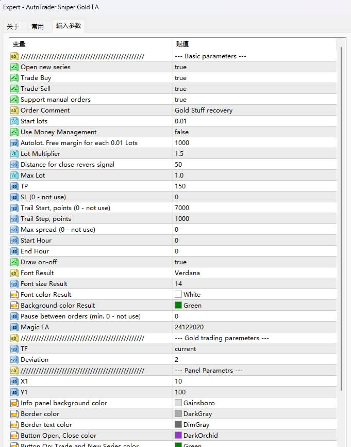The image size is (351, 447).
Task: Open the Background color Result Green dropdown
Action: [x=255, y=306]
